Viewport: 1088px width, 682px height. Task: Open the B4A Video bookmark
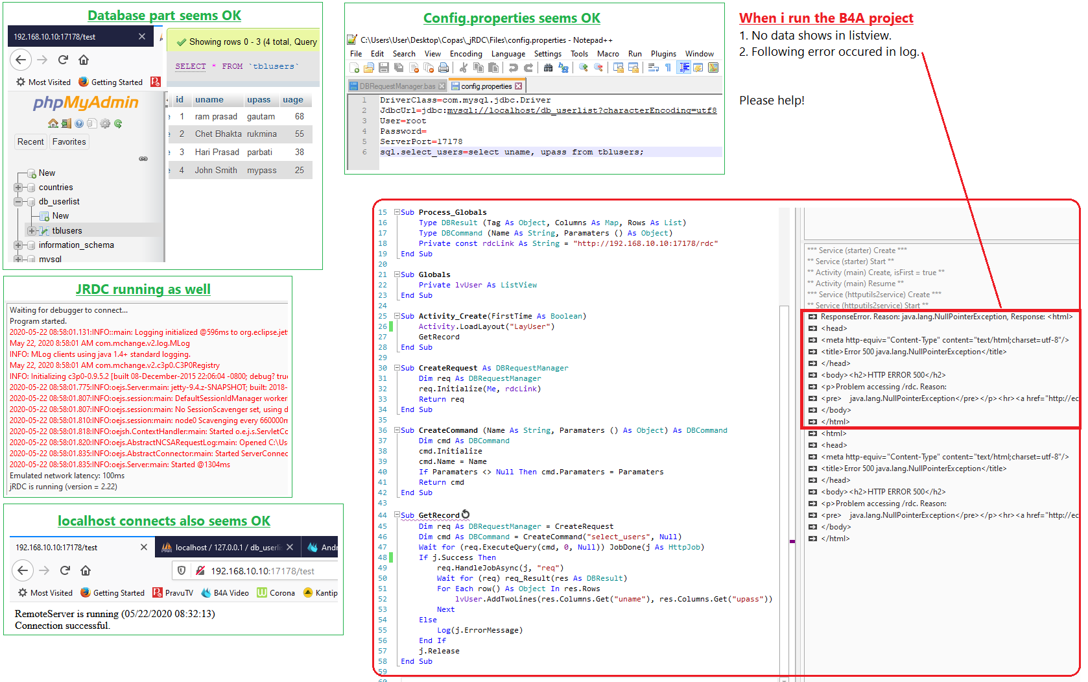coord(225,593)
